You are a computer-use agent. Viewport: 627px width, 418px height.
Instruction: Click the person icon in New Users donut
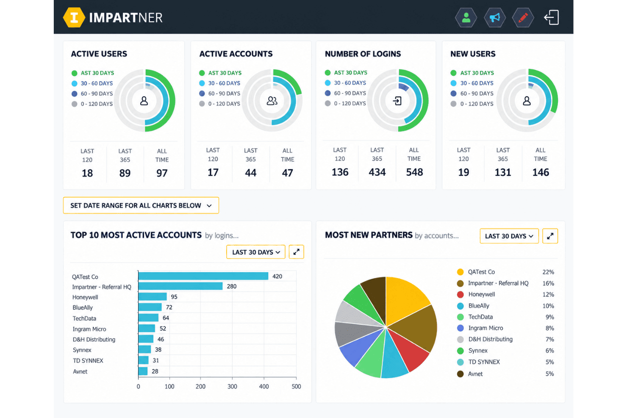pyautogui.click(x=527, y=101)
